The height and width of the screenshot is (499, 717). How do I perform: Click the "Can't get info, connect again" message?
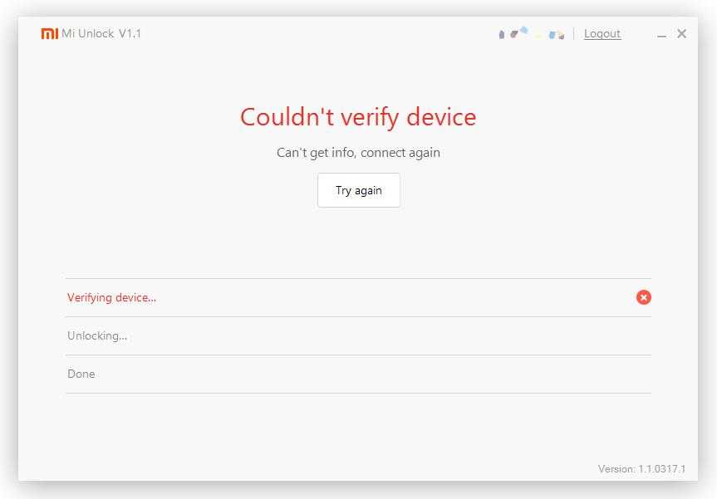(x=358, y=153)
